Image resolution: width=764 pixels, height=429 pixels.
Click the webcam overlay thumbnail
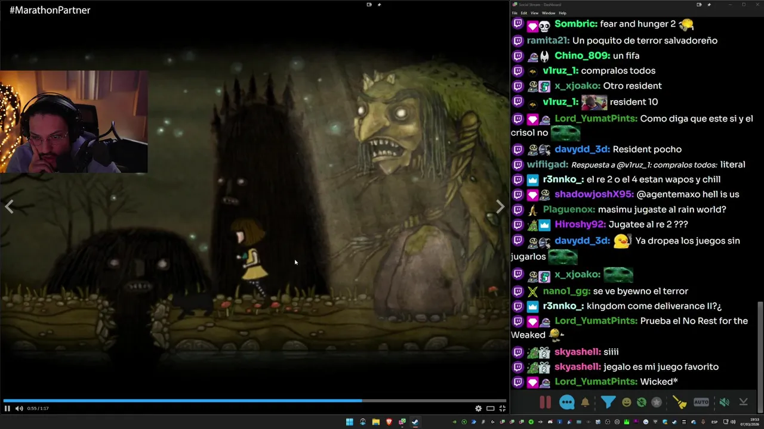click(x=73, y=122)
